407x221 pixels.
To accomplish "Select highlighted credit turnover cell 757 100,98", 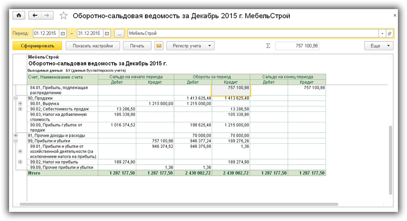I will [x=231, y=90].
